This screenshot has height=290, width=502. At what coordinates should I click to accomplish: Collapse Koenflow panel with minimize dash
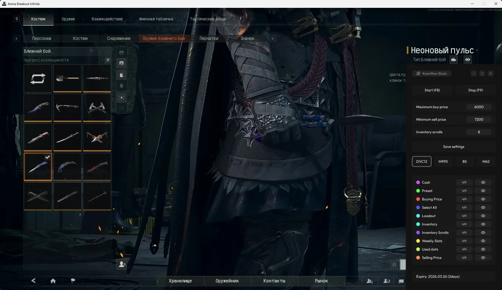point(474,73)
